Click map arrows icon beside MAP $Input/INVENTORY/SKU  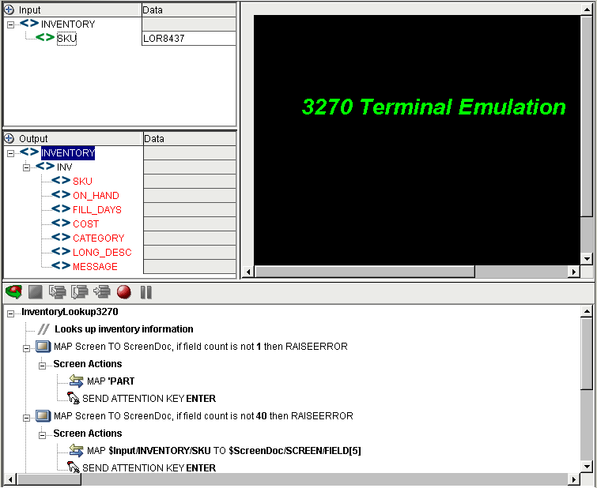(x=76, y=450)
